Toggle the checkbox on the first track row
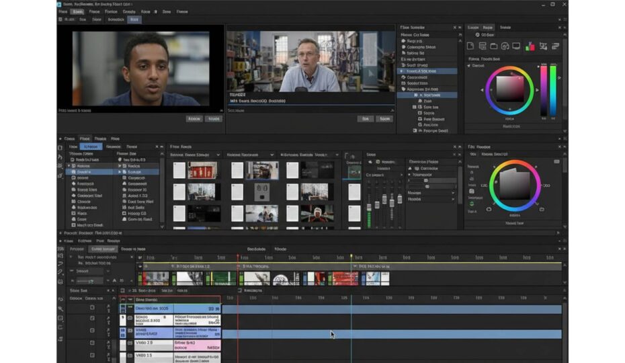625x363 pixels. click(92, 308)
